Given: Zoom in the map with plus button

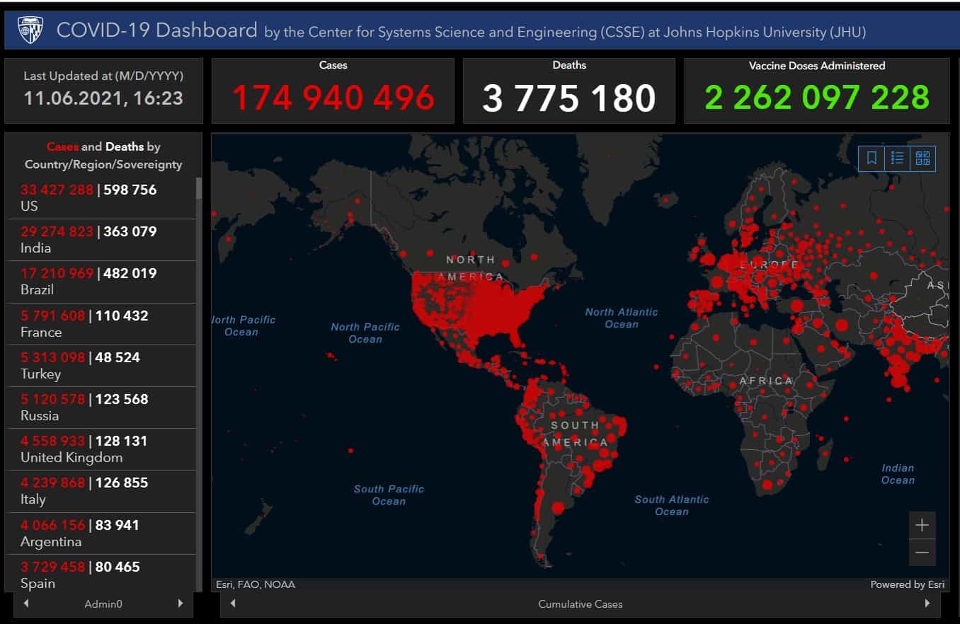Looking at the screenshot, I should pyautogui.click(x=922, y=526).
